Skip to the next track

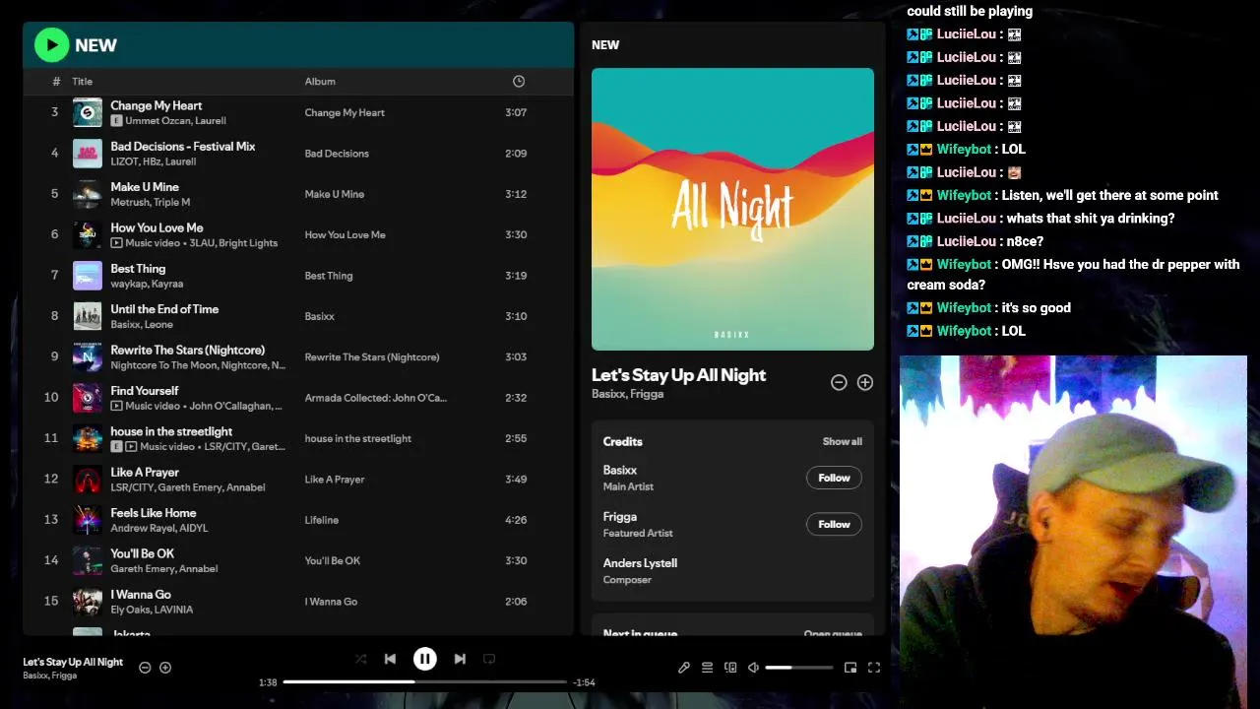pos(460,659)
